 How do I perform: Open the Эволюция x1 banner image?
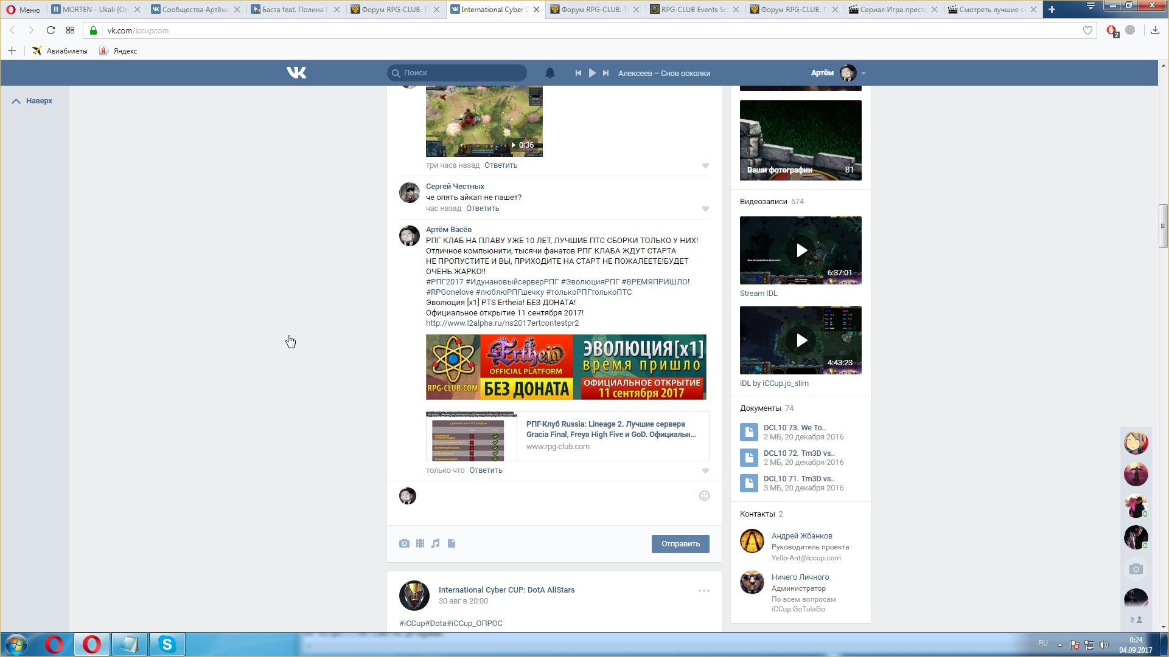coord(566,367)
